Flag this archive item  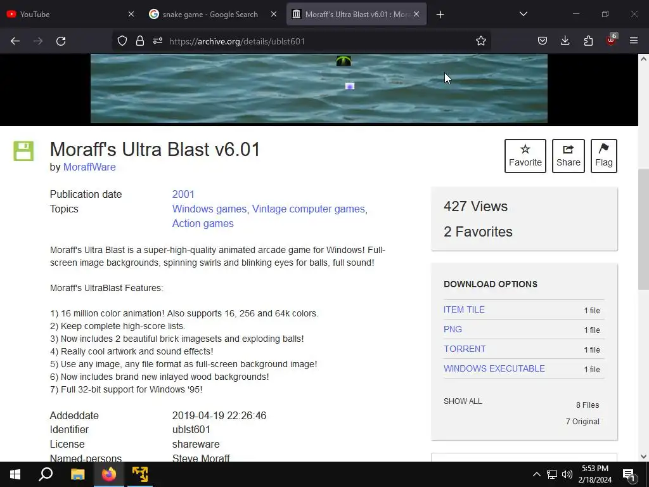click(604, 156)
